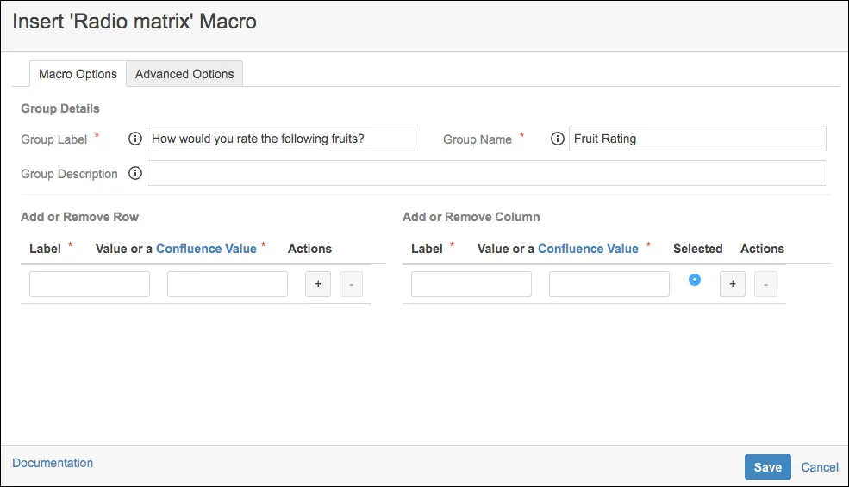Select the column's Selected radio button

point(695,280)
